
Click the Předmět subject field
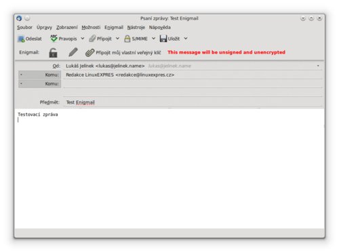[x=193, y=102]
